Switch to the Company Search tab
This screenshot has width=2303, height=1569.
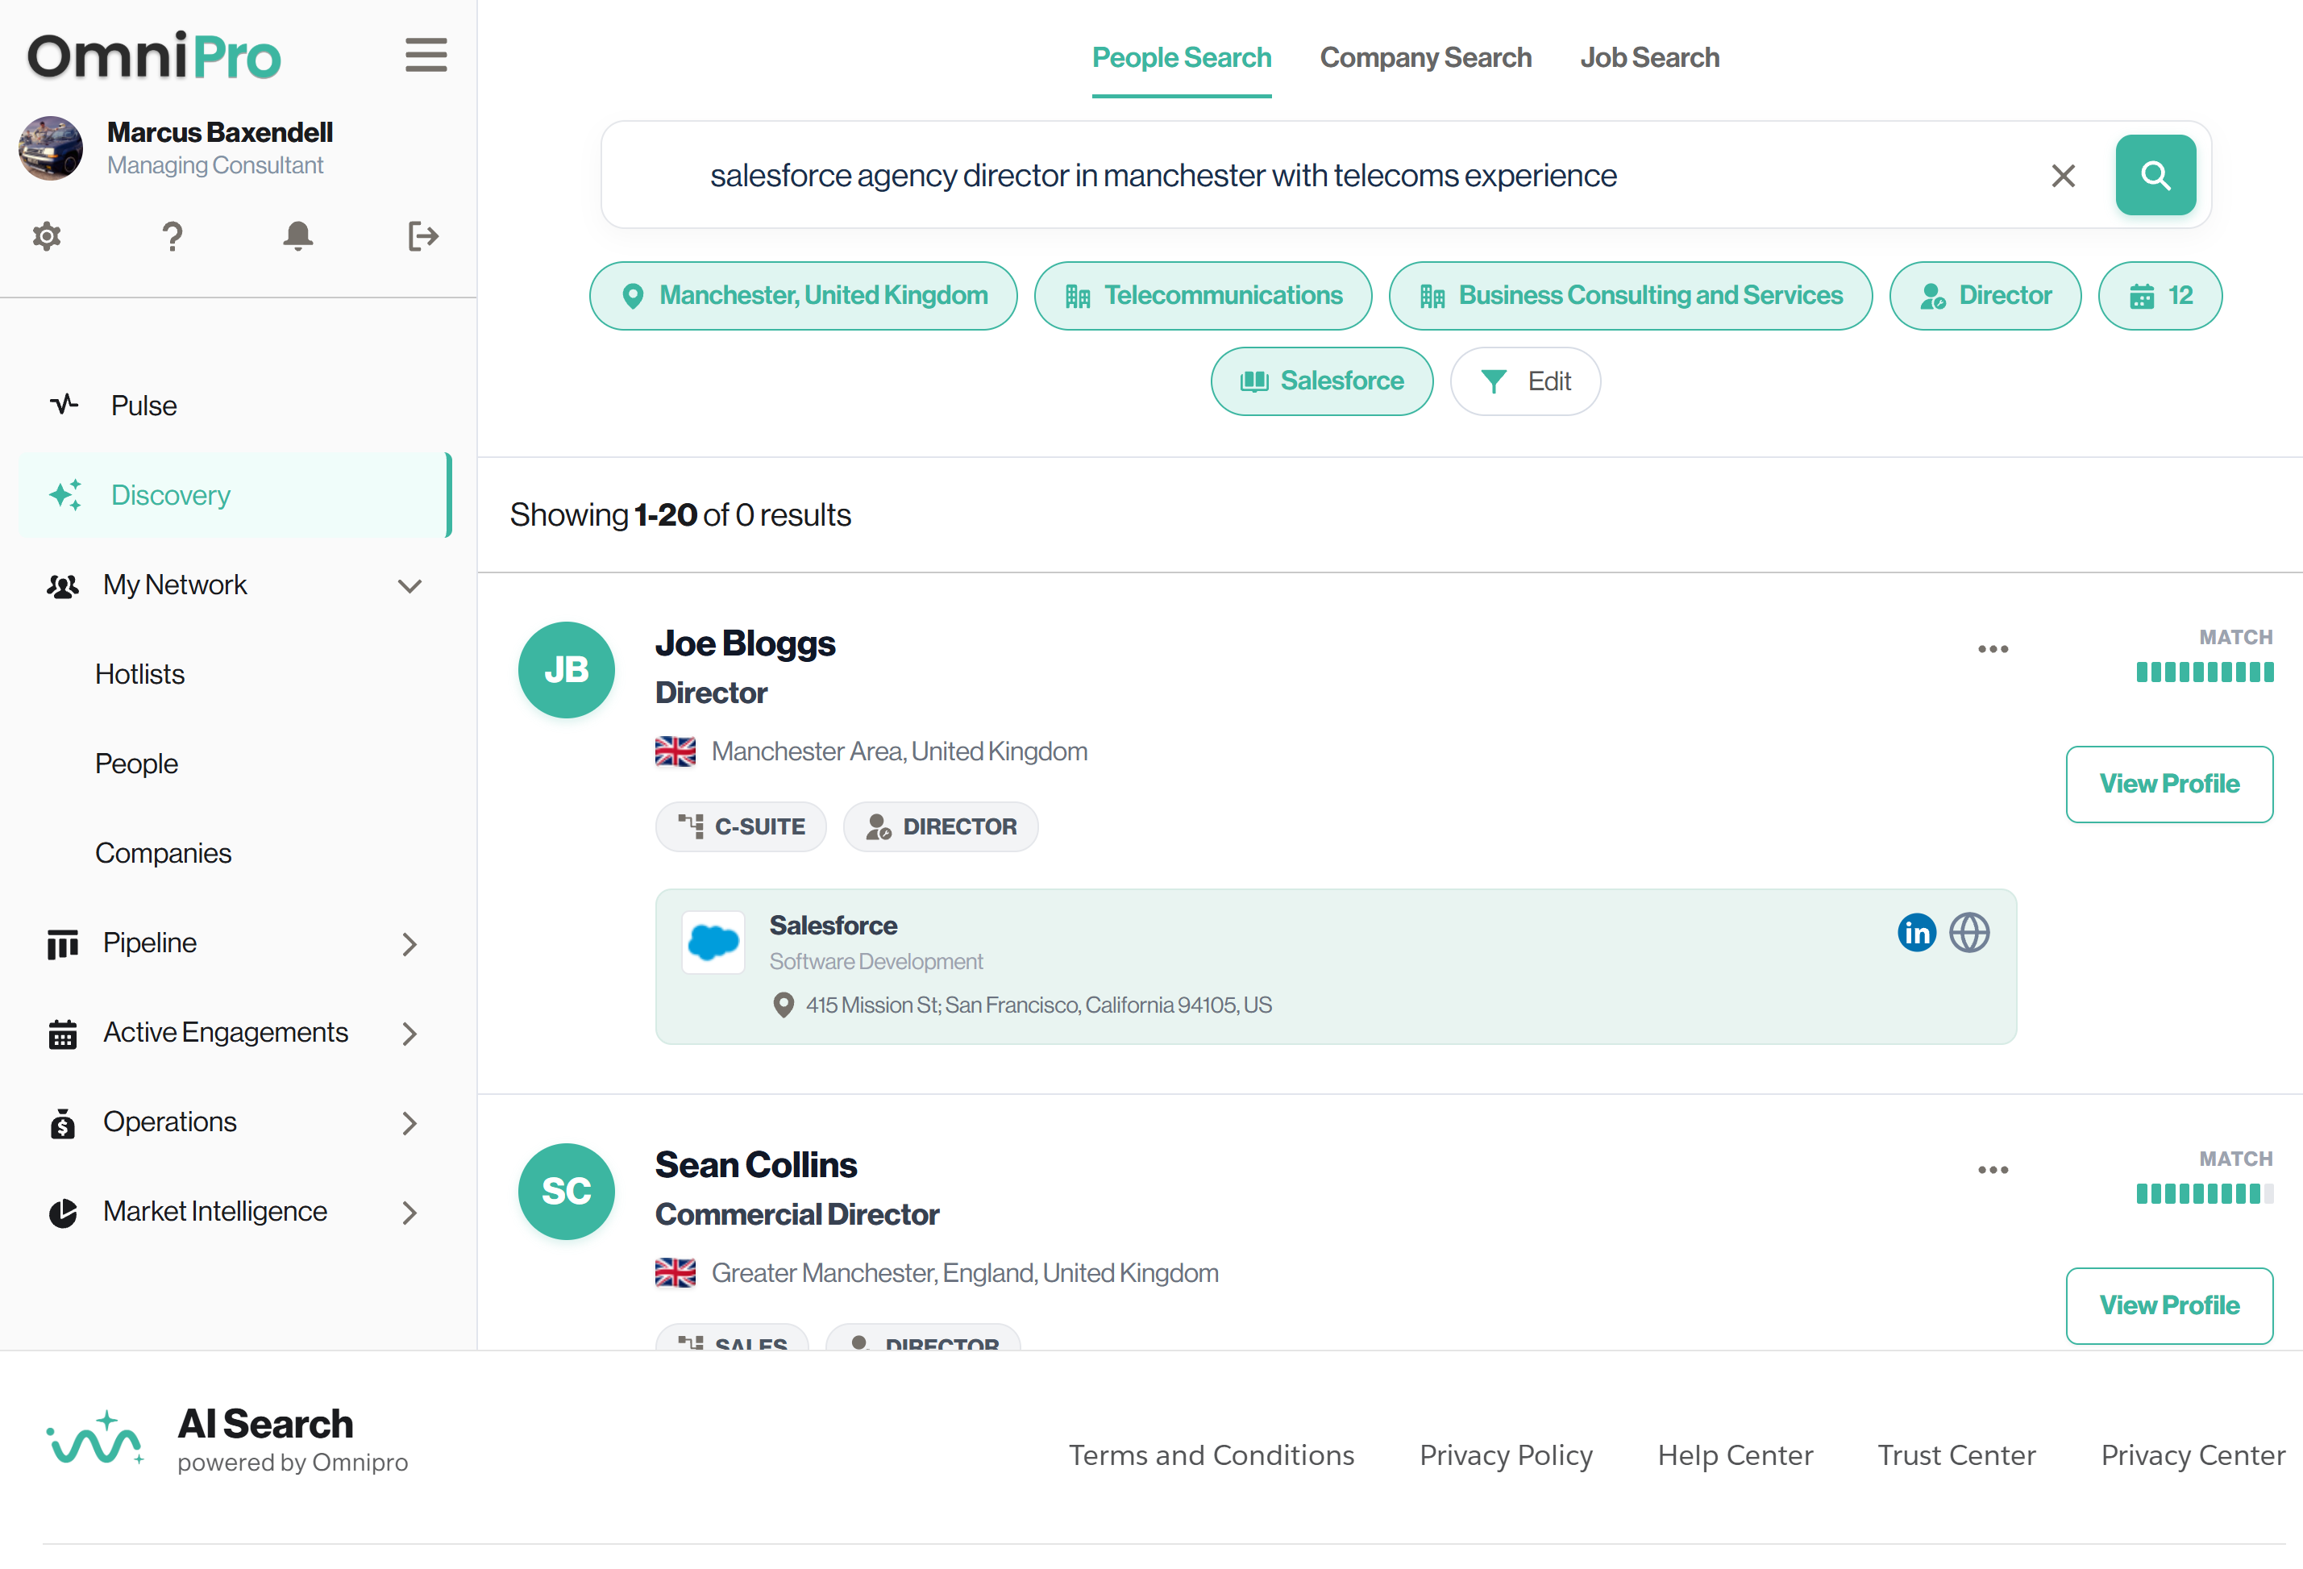pyautogui.click(x=1426, y=57)
